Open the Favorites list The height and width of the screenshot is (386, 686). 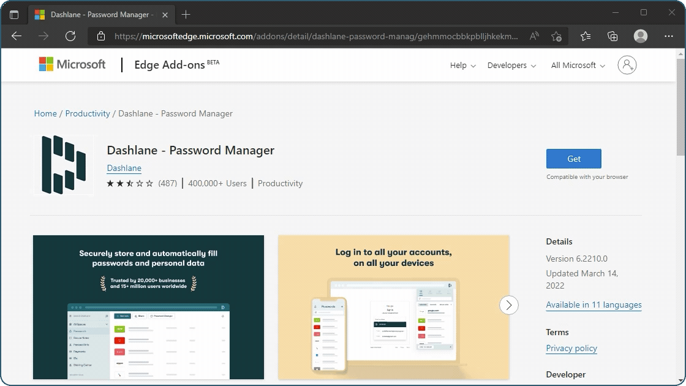point(586,36)
